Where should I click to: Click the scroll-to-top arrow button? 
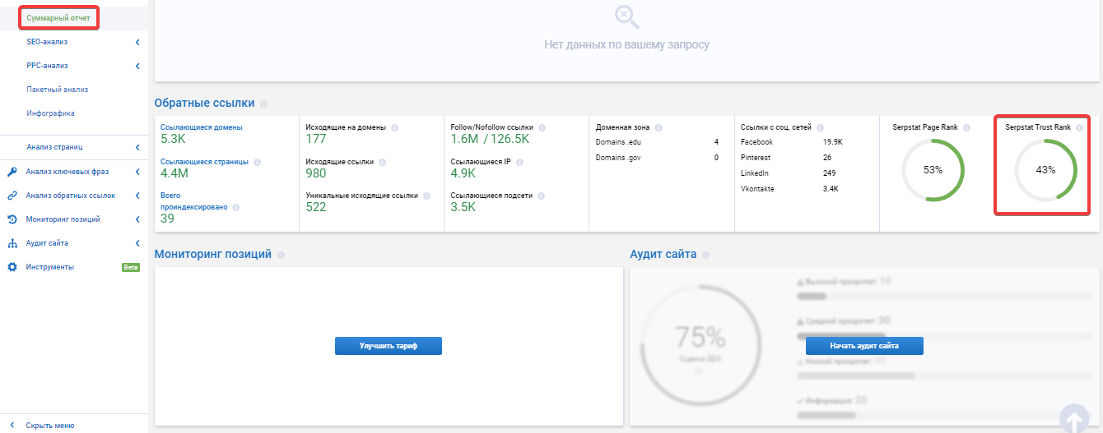coord(1075,421)
